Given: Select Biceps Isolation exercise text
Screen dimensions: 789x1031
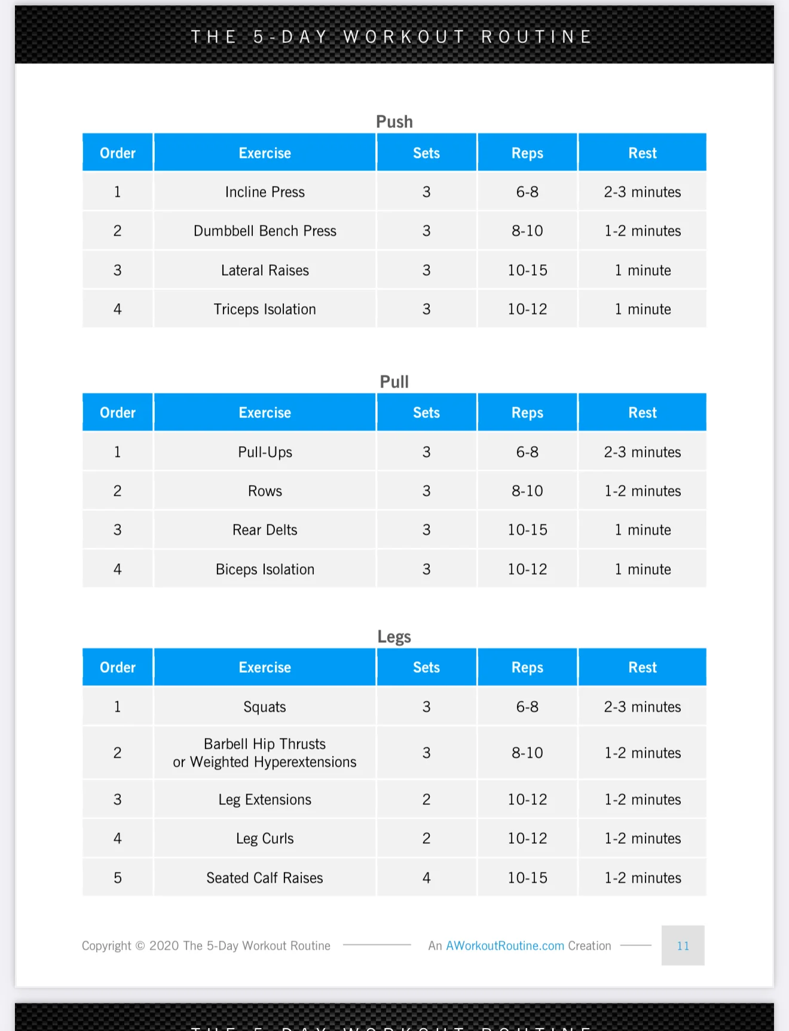Looking at the screenshot, I should point(265,569).
